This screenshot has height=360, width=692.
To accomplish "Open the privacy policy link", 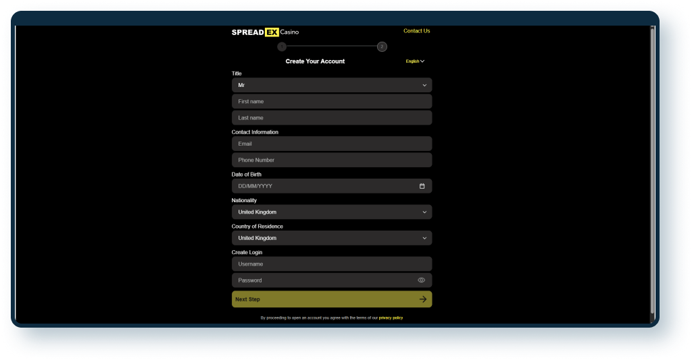I will click(x=391, y=318).
